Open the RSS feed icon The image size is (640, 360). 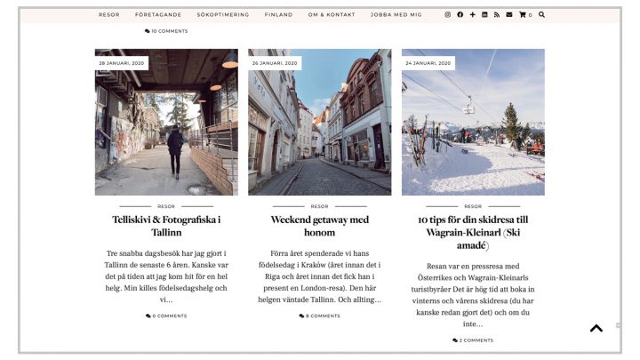click(x=497, y=15)
